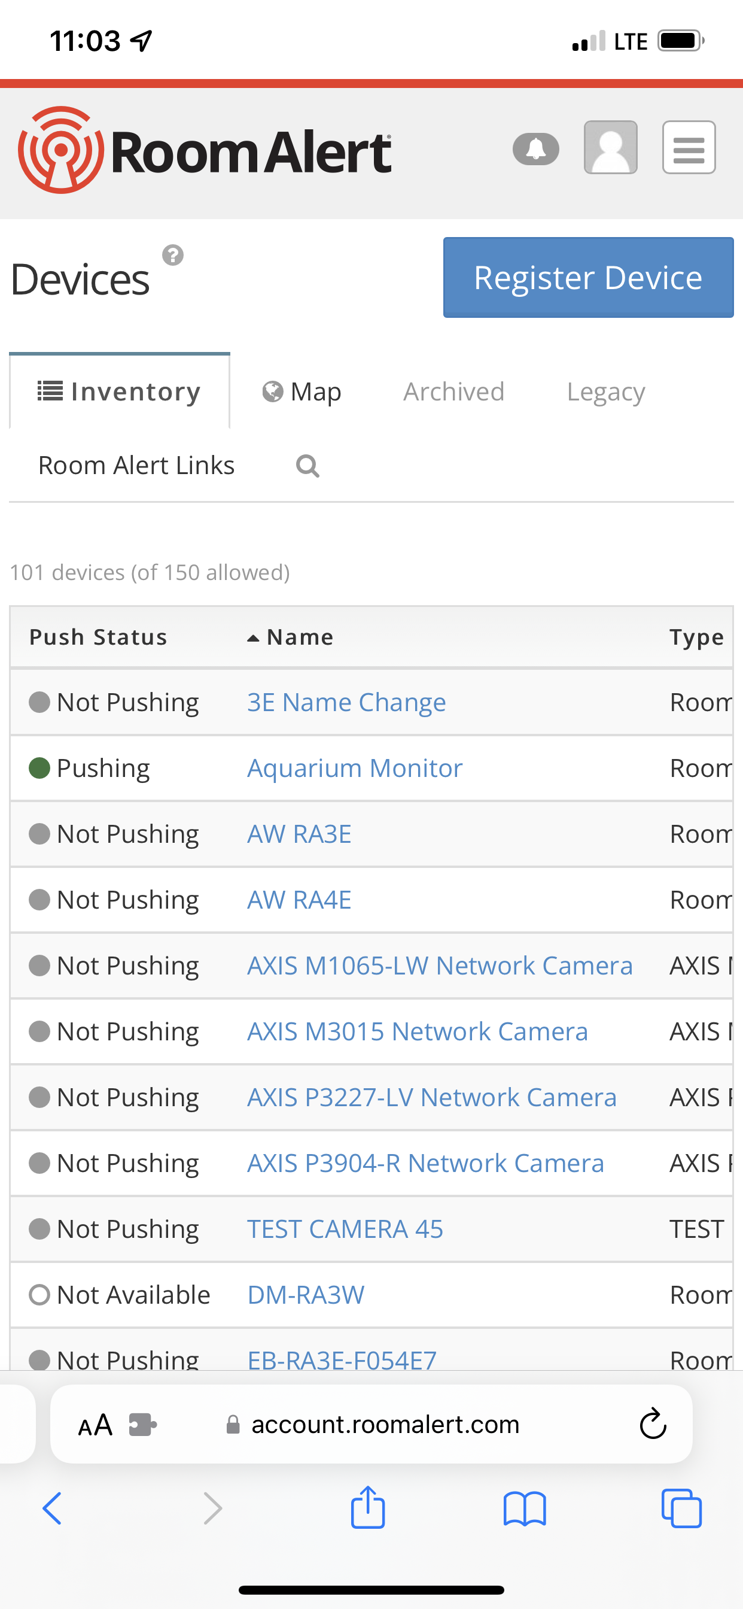
Task: Open the Safari share sheet
Action: coord(369,1507)
